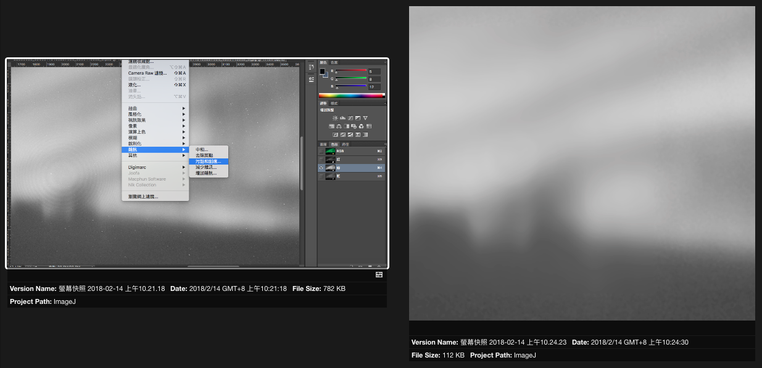Viewport: 762px width, 368px height.
Task: Show the 紅 channel visibility
Action: coord(321,160)
